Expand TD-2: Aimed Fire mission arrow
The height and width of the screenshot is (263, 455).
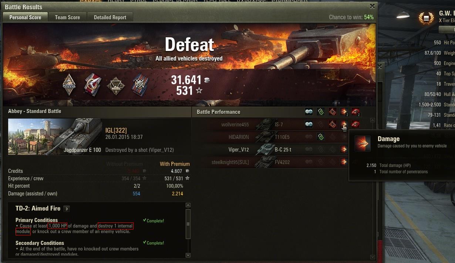click(67, 209)
